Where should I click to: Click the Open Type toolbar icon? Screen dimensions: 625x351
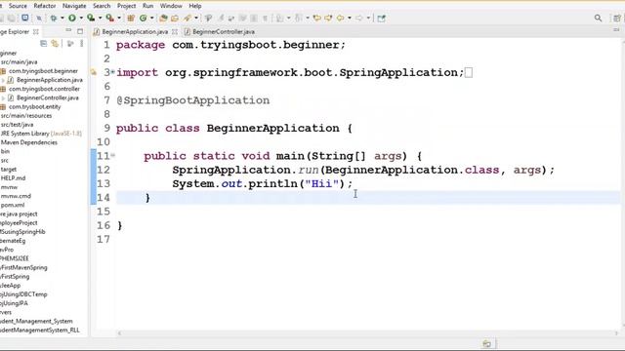pos(163,18)
